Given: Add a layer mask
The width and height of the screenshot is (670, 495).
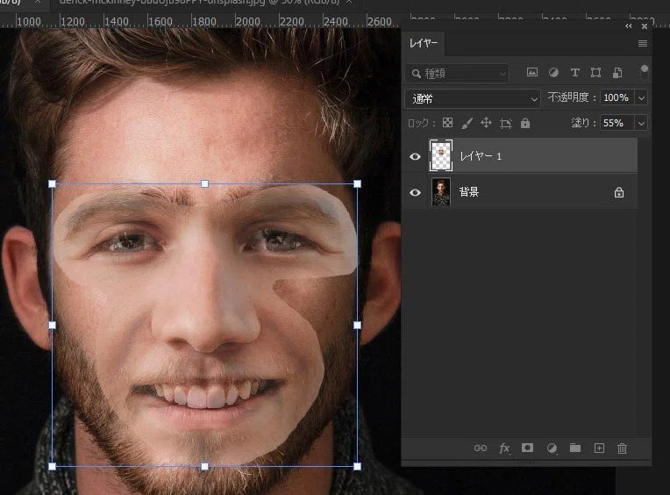Looking at the screenshot, I should (527, 448).
